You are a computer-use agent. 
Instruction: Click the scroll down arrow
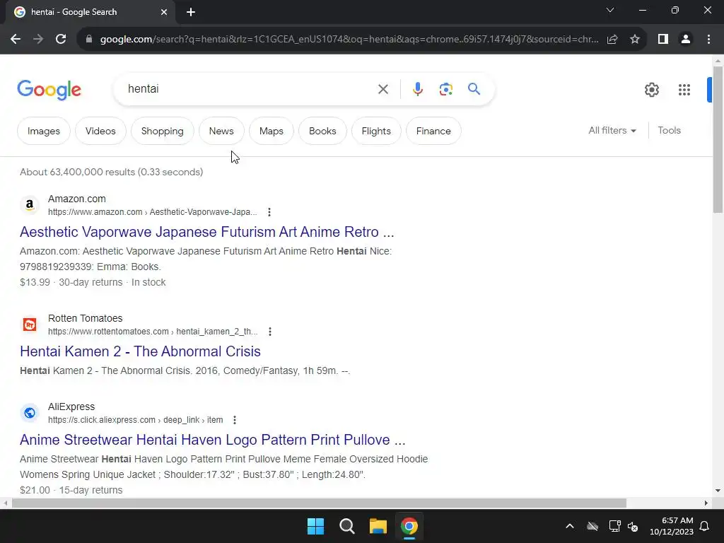click(718, 491)
